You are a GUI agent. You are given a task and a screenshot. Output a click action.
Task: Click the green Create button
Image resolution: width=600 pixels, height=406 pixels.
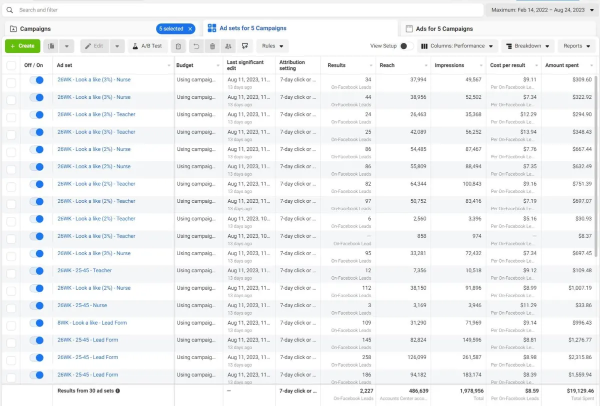(22, 46)
